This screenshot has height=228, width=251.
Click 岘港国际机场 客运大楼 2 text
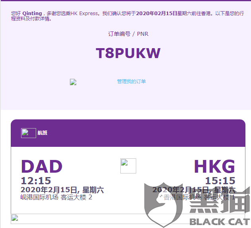click(56, 197)
